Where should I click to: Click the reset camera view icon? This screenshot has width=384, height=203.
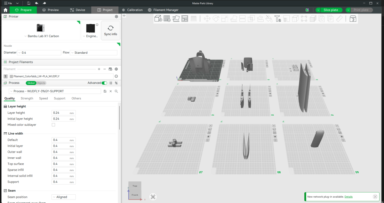click(x=153, y=197)
